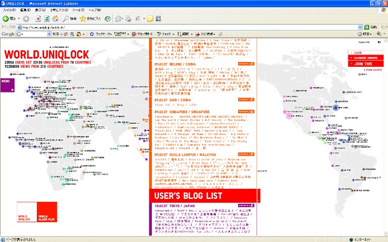Toggle music with the speaker icon
This screenshot has height=242, width=388.
(379, 42)
